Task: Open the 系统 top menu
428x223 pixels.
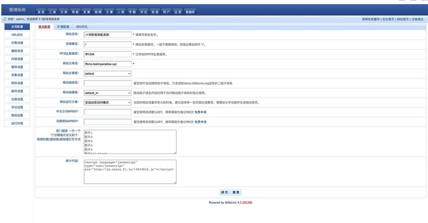Action: click(41, 12)
